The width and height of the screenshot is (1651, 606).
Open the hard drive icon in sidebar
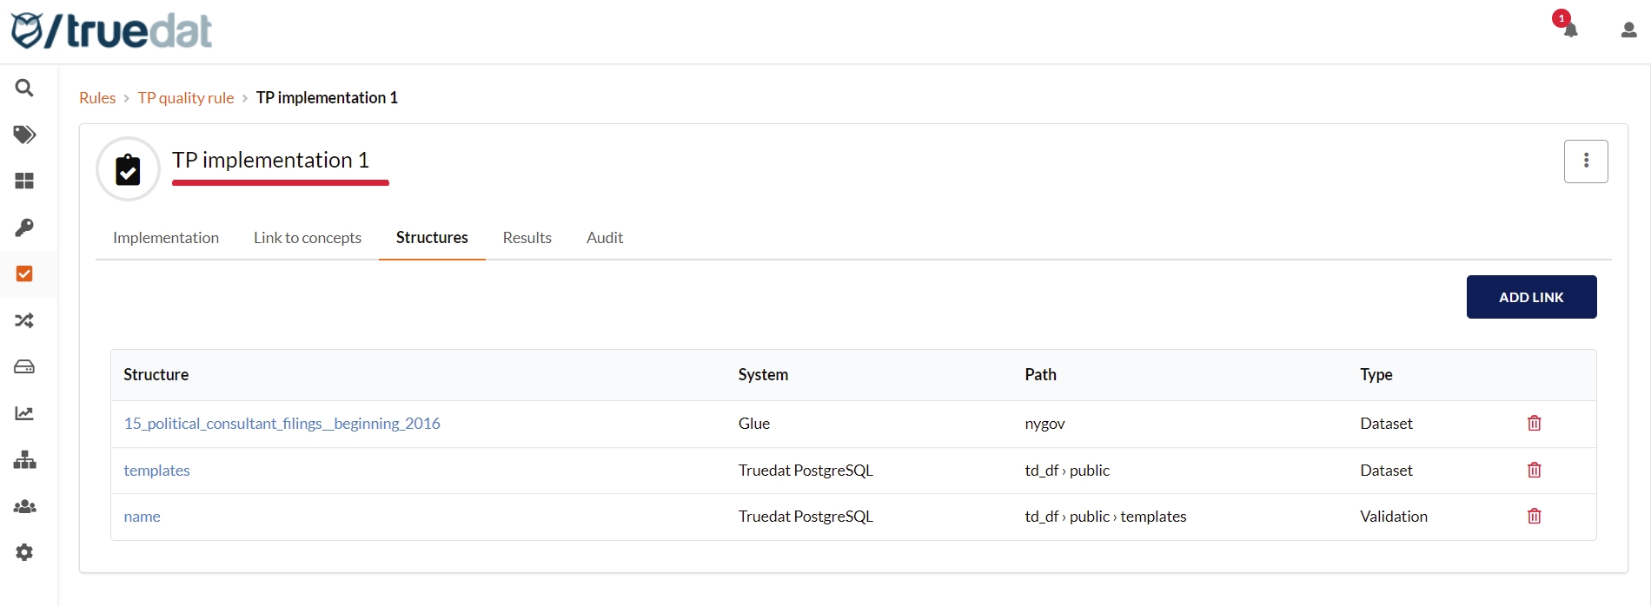point(24,367)
